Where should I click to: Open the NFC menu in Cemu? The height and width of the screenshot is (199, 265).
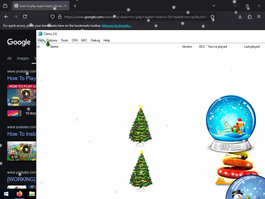(84, 40)
